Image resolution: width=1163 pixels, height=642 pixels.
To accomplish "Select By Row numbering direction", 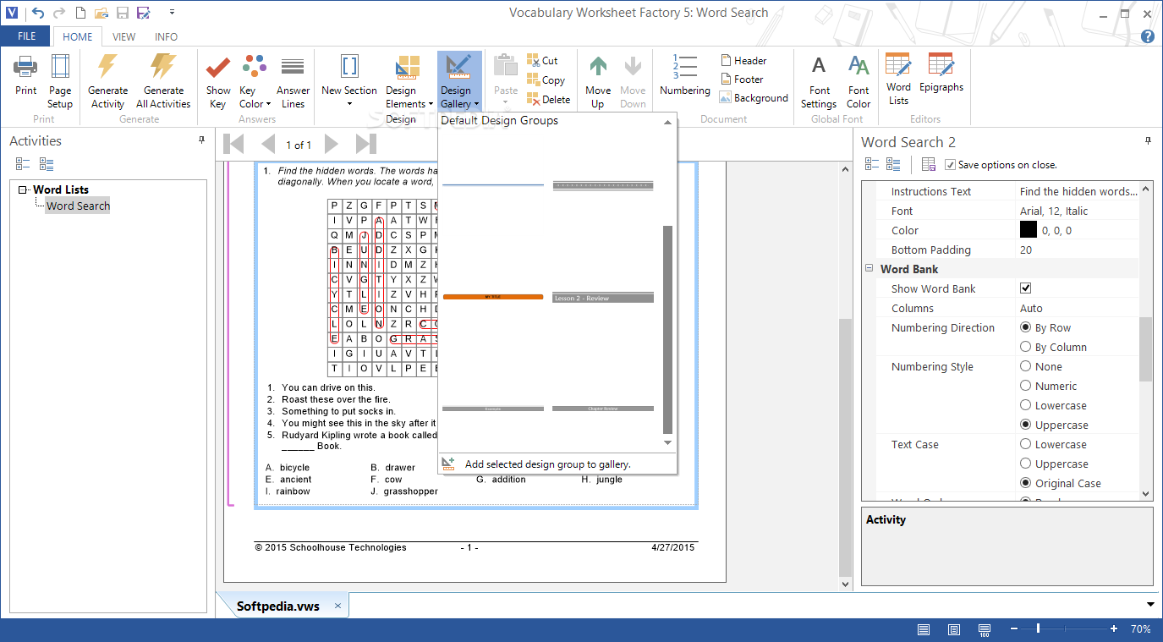I will click(1026, 327).
